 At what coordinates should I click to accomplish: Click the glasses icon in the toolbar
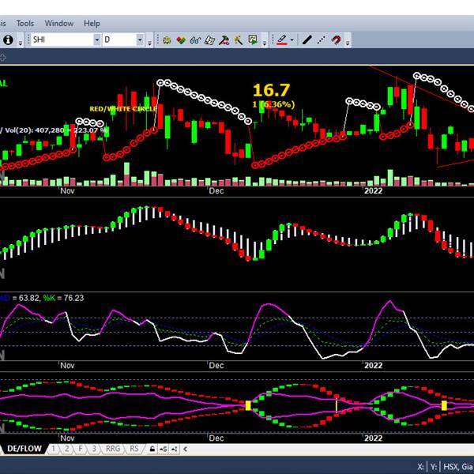[195, 39]
